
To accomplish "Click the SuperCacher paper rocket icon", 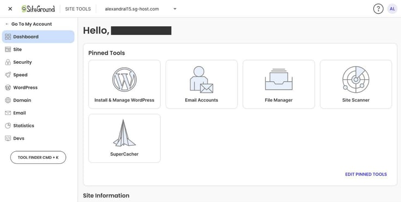I will (124, 133).
